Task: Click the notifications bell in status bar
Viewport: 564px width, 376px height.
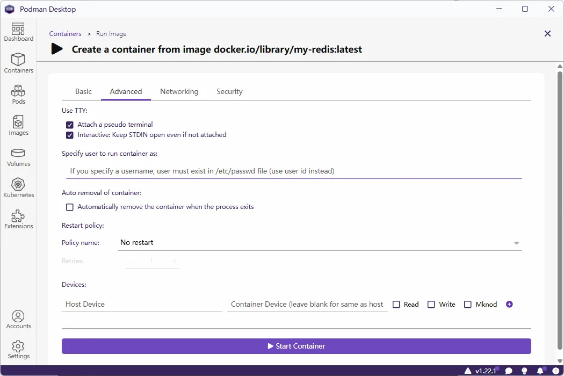Action: pos(540,371)
